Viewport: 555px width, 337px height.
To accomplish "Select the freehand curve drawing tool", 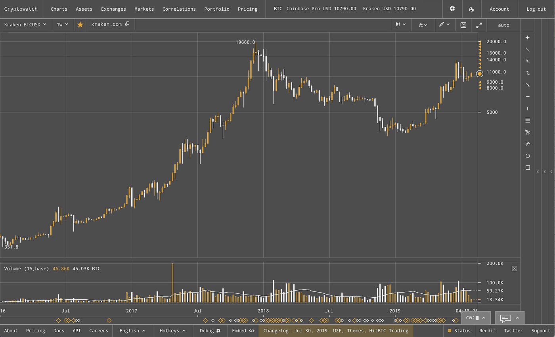I will [x=527, y=73].
